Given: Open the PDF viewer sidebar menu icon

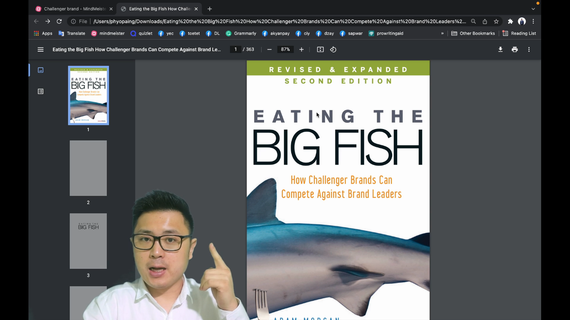Looking at the screenshot, I should 40,50.
